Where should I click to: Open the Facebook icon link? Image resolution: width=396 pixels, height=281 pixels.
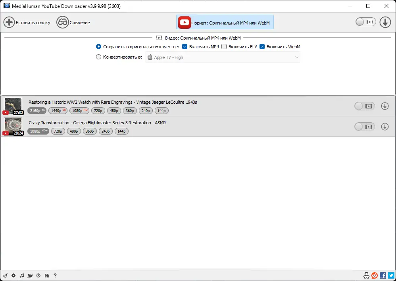(x=383, y=275)
